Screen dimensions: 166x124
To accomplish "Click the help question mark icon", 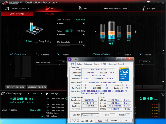I will point(158,3).
